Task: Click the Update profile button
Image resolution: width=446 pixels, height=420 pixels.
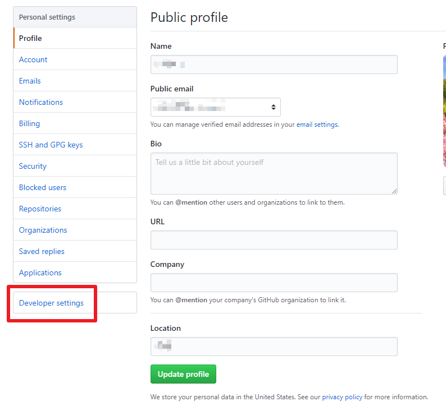Action: (183, 374)
